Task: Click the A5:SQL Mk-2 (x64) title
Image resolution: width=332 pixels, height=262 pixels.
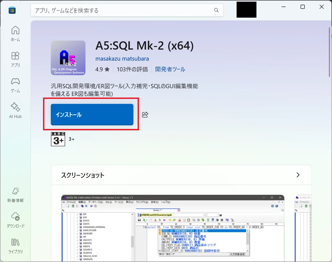Action: click(x=144, y=46)
